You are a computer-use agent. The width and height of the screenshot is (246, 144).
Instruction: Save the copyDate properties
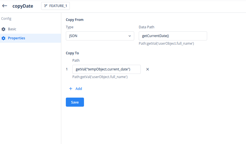coord(75,102)
